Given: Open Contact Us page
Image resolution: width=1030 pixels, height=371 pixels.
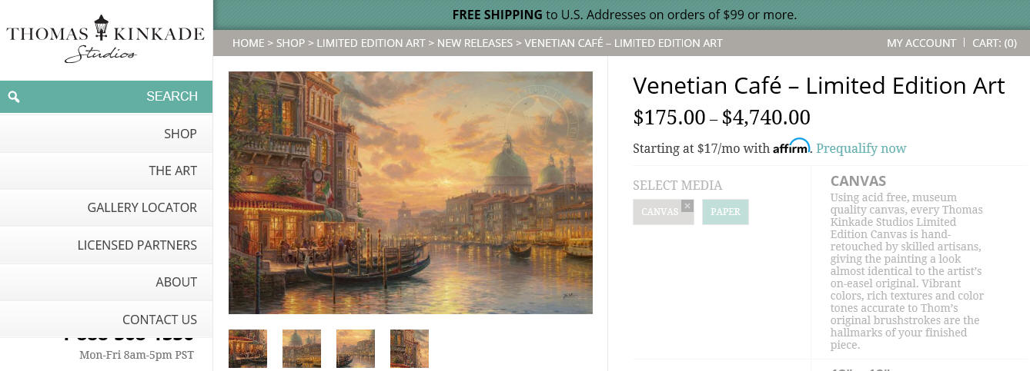Looking at the screenshot, I should coord(106,320).
